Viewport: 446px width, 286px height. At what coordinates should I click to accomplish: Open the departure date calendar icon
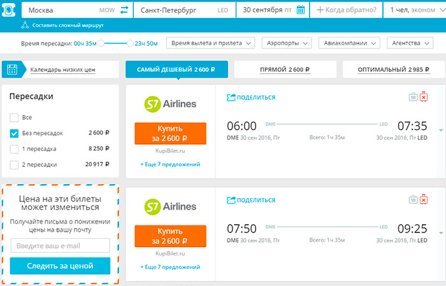tap(301, 10)
